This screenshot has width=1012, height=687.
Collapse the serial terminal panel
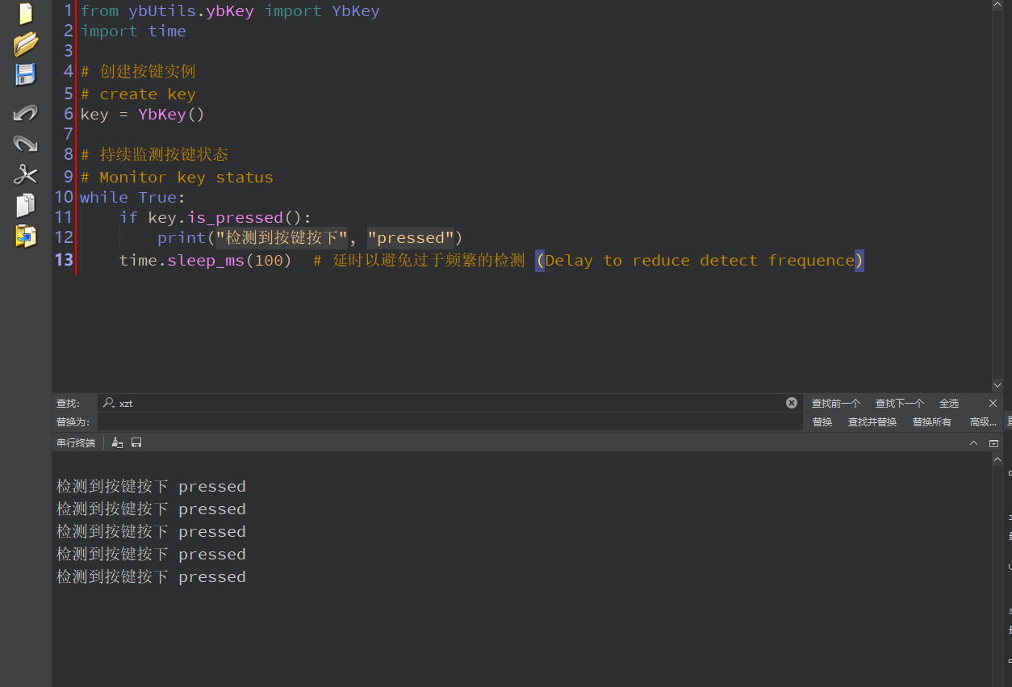click(973, 443)
